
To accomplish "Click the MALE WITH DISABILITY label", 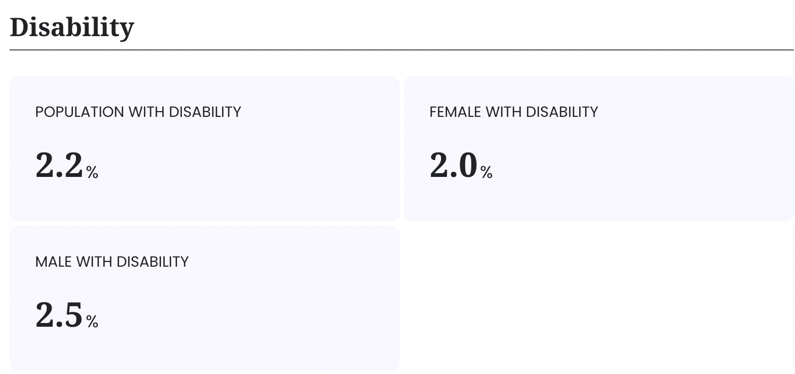I will point(112,262).
